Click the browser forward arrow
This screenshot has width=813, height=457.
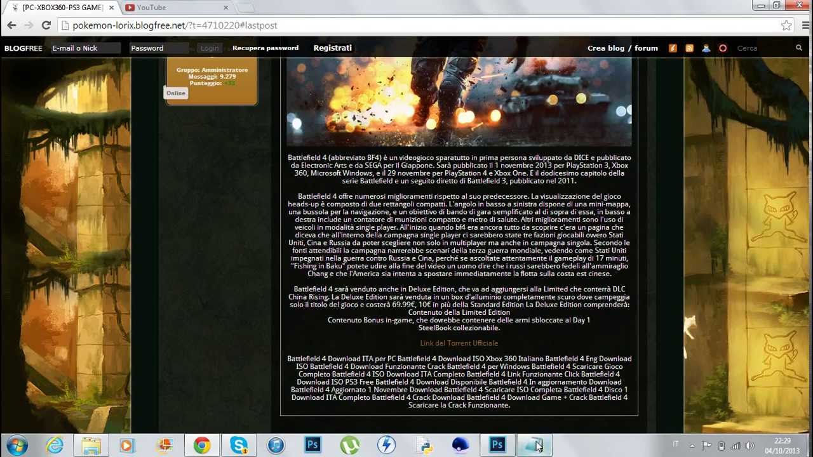[x=29, y=25]
